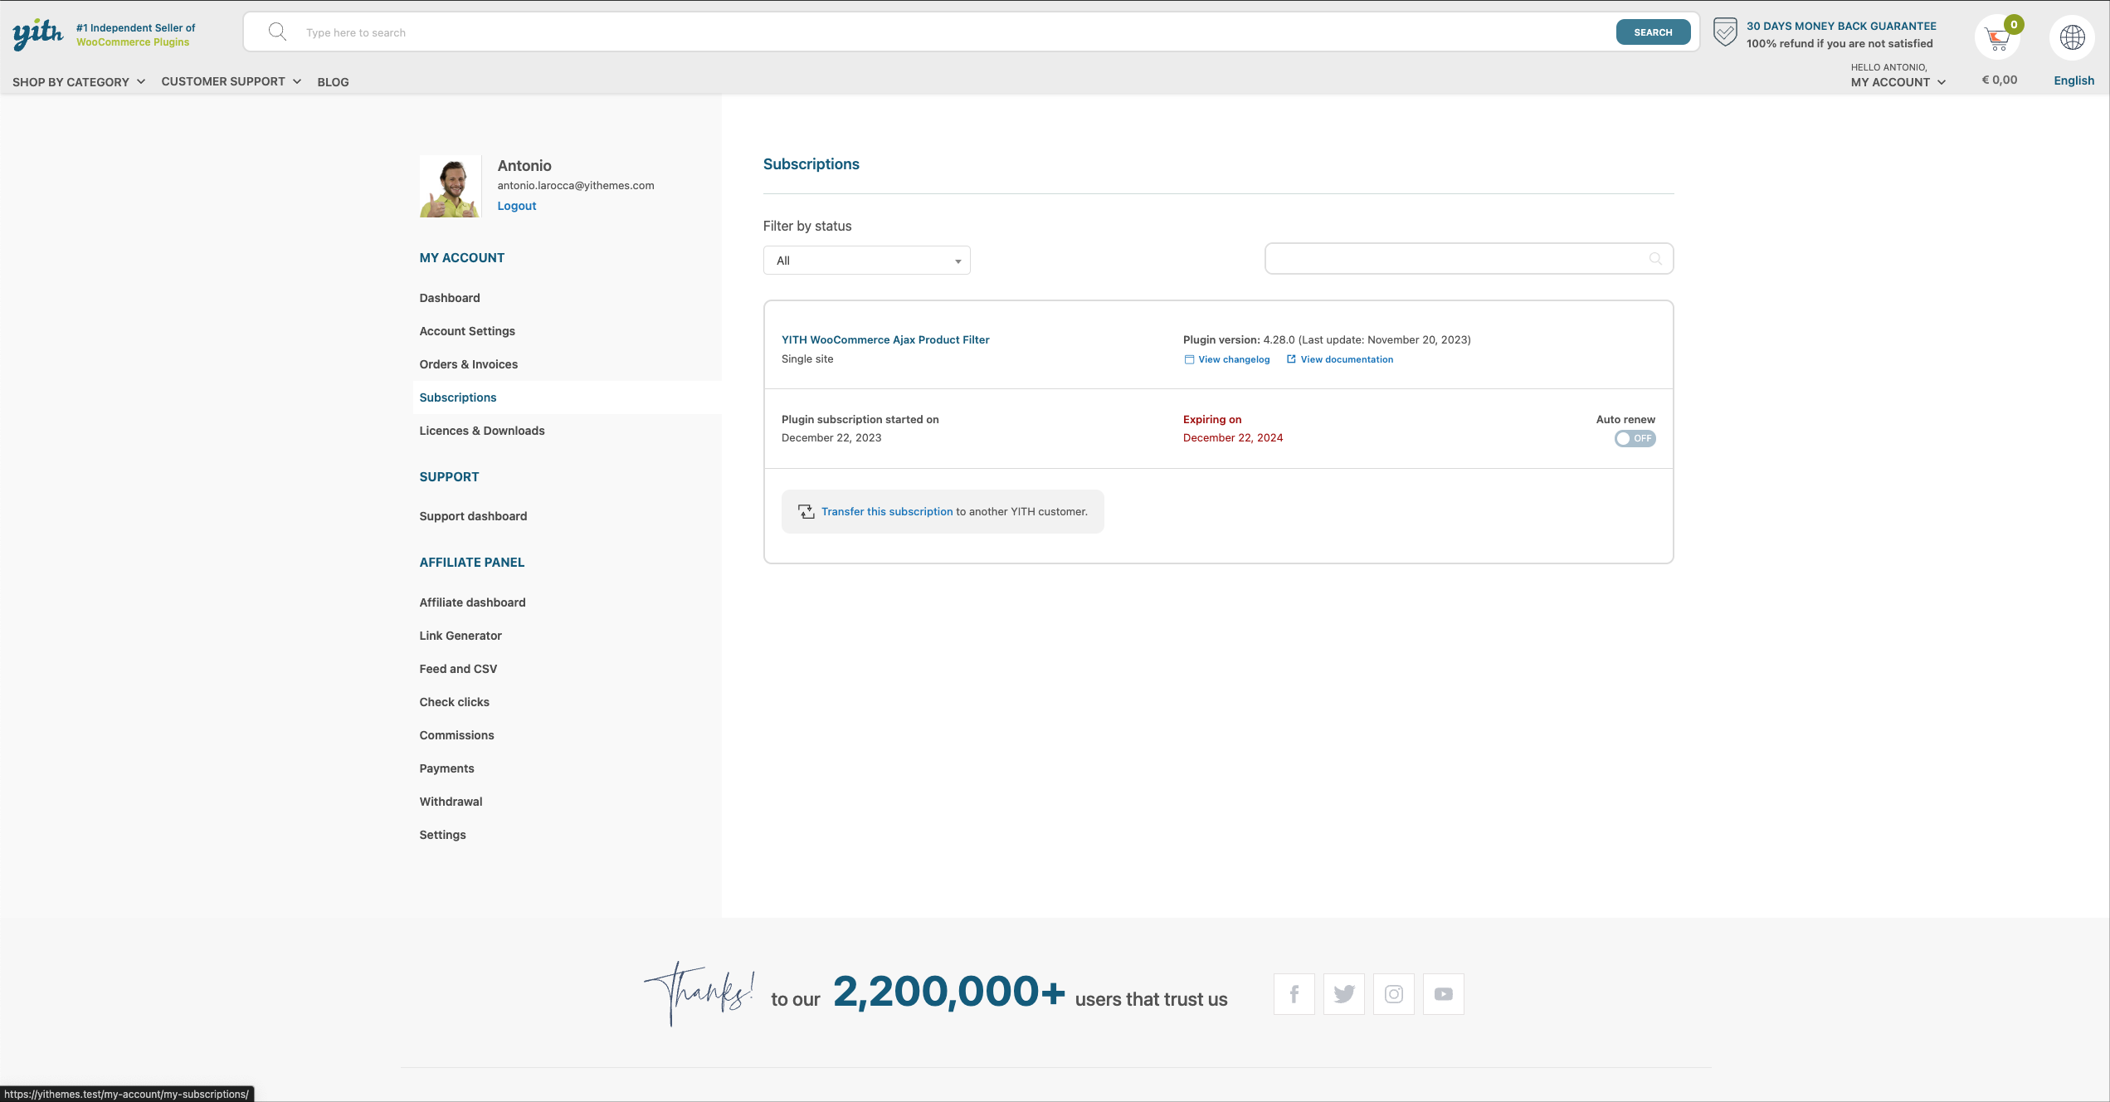Viewport: 2110px width, 1102px height.
Task: Open the Instagram social icon
Action: [1394, 994]
